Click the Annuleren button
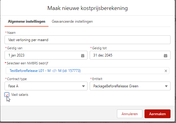Screen dimensions: 176x123 pyautogui.click(x=130, y=114)
